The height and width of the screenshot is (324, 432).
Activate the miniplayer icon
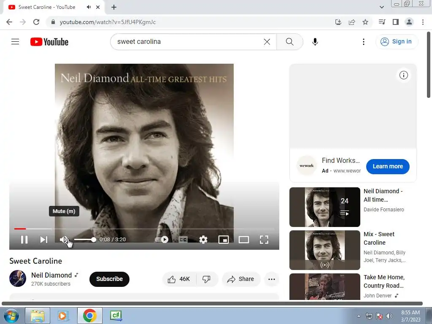point(224,240)
